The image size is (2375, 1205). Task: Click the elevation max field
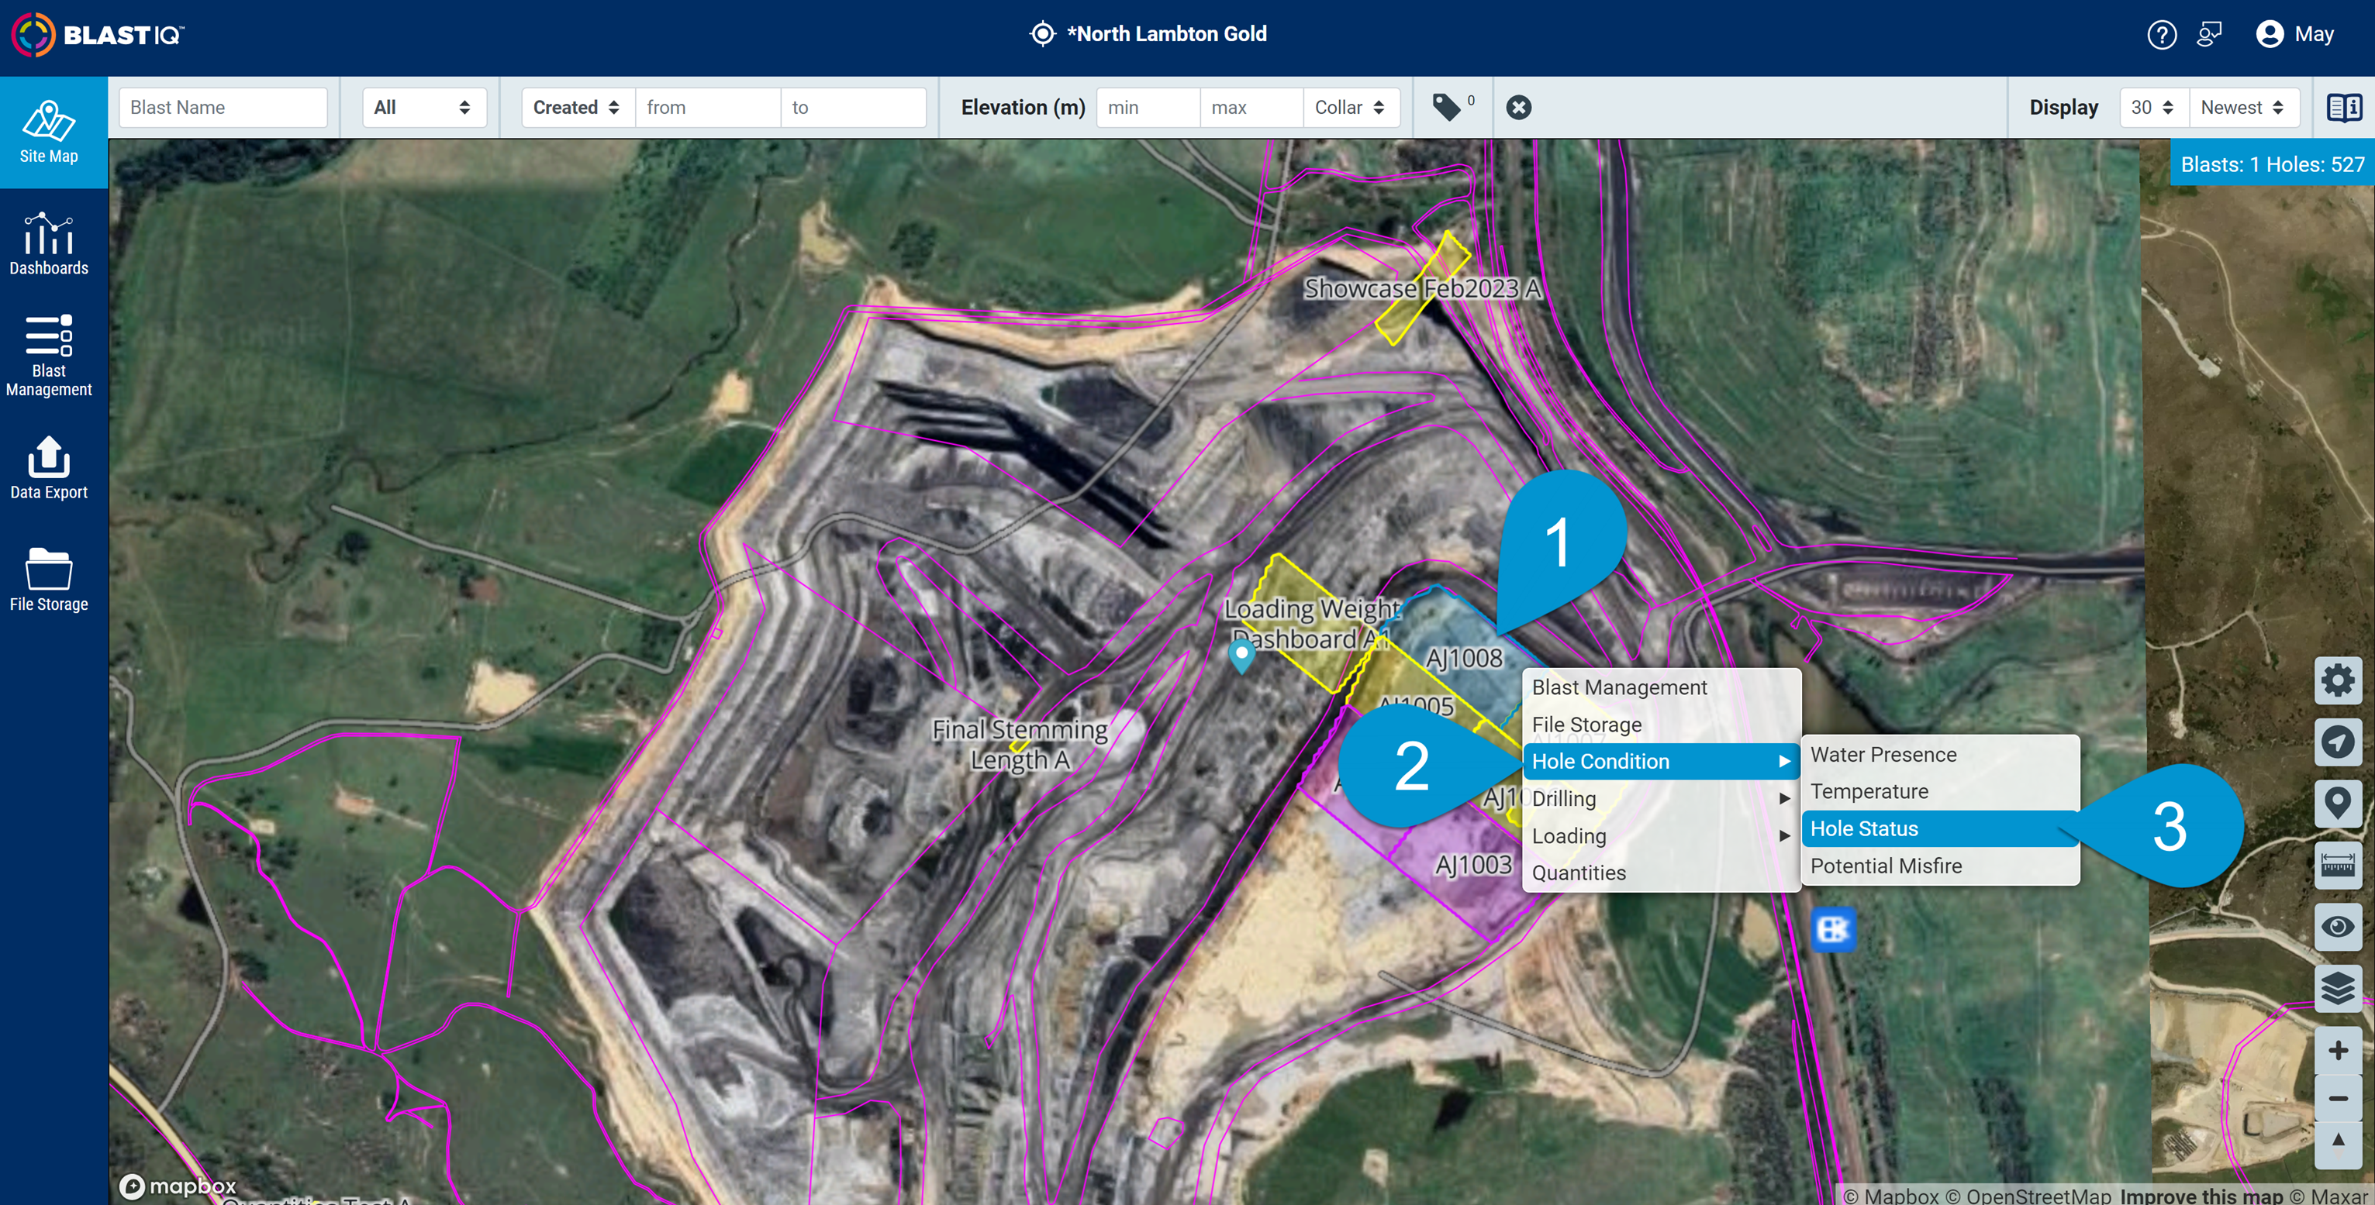(1251, 108)
